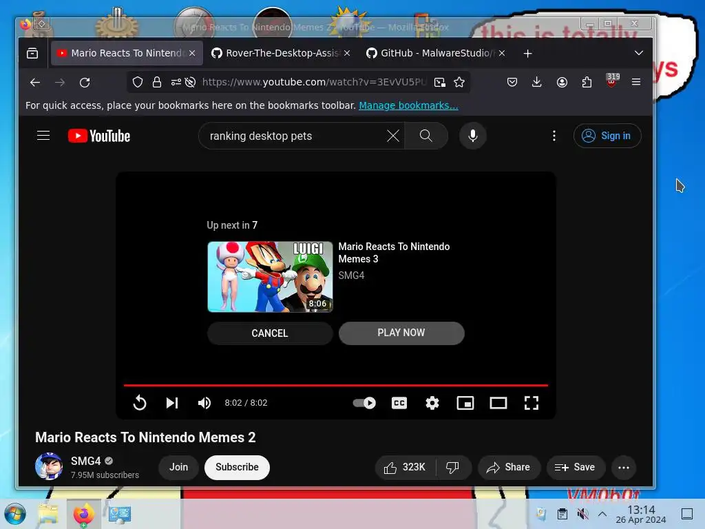Open Firefox account icon
The image size is (705, 529).
point(562,82)
